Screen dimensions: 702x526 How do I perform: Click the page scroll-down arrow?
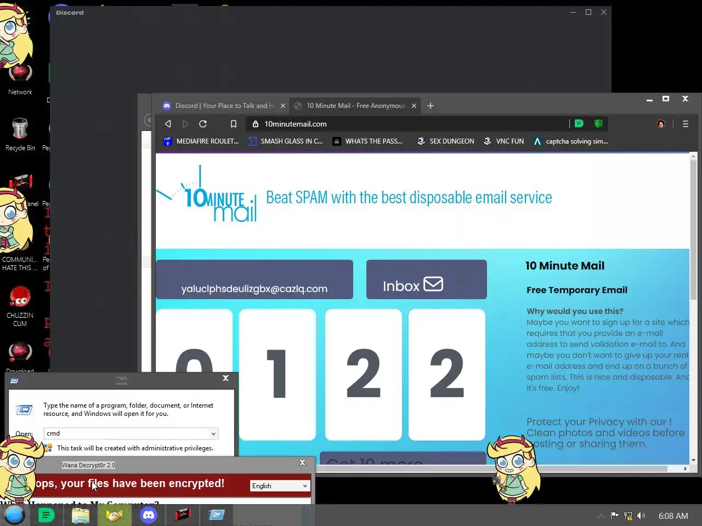(693, 461)
